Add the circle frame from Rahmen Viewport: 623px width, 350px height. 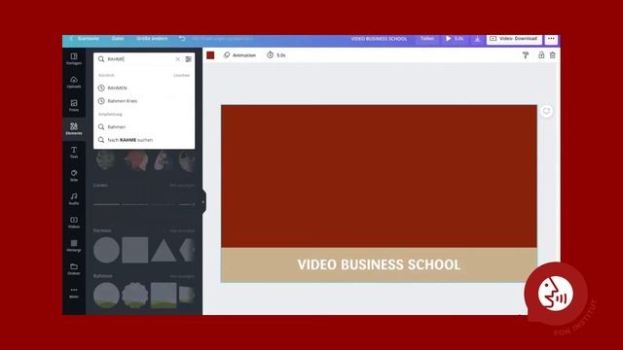click(x=106, y=296)
